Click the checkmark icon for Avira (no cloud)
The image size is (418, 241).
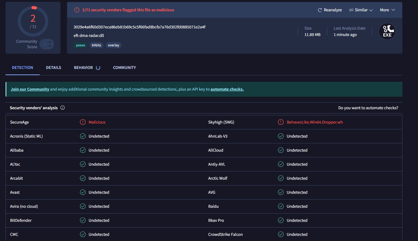[82, 206]
